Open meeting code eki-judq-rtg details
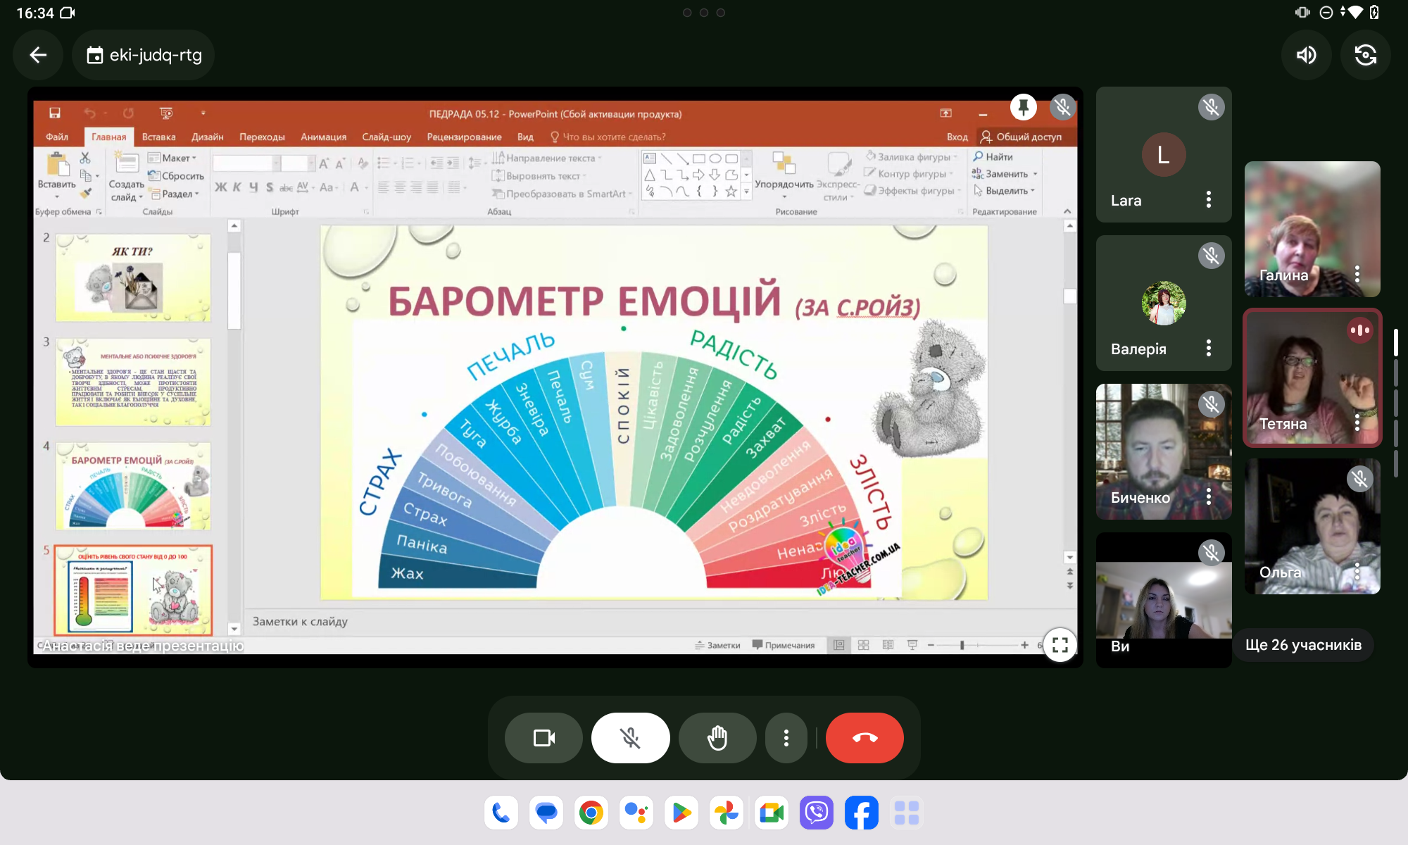1408x845 pixels. point(144,55)
